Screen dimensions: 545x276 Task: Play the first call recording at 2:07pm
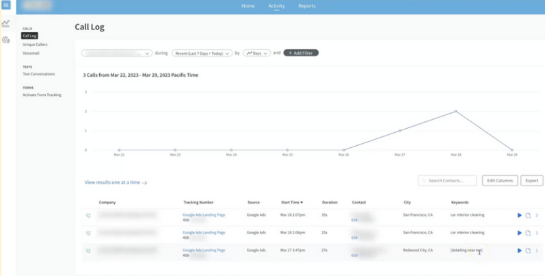pos(520,215)
